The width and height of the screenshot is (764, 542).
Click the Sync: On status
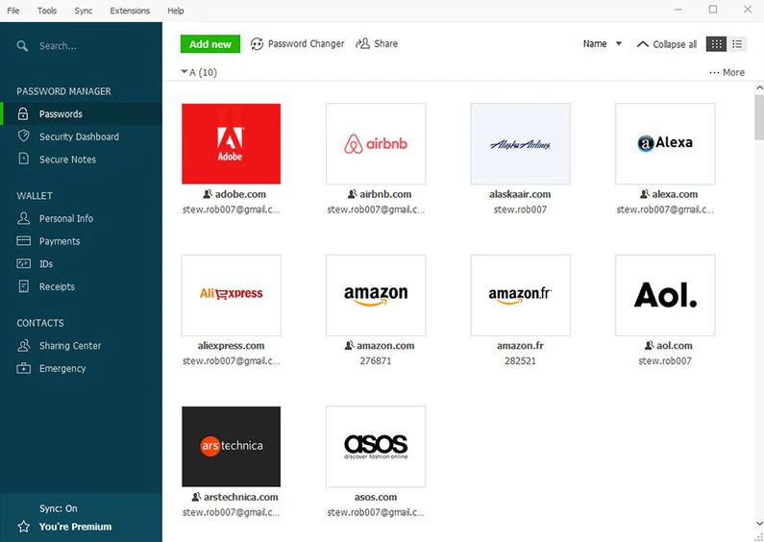point(58,508)
